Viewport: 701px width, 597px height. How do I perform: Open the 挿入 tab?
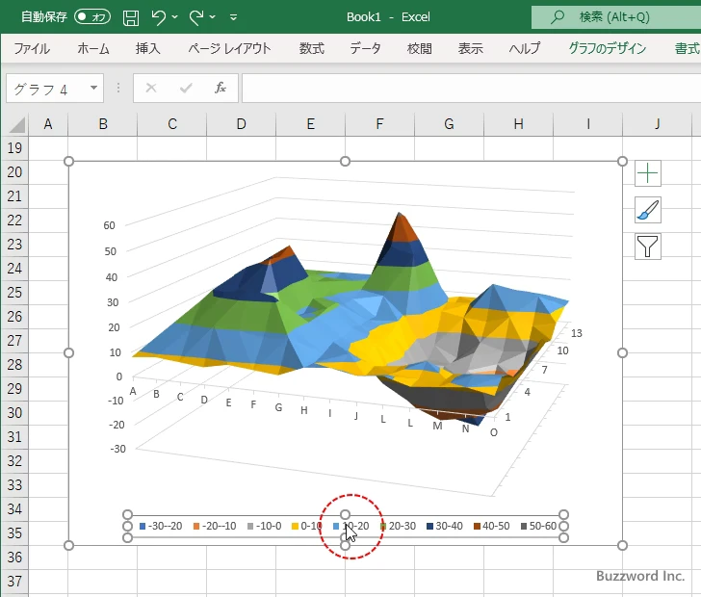148,48
